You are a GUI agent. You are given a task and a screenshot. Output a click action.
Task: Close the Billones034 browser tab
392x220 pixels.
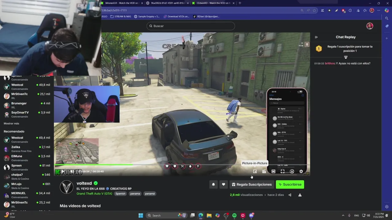(142, 3)
